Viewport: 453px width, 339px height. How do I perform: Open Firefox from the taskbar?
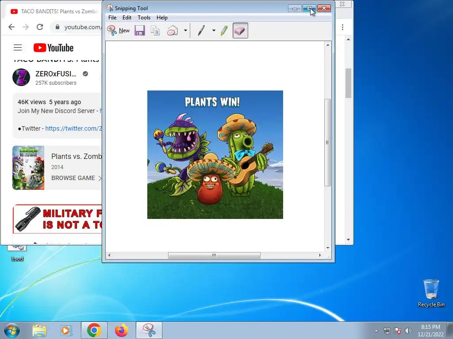(x=121, y=330)
